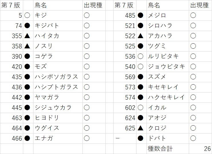Click the 出現種 circle in the スズメ row
Image resolution: width=212 pixels, height=154 pixels.
pyautogui.click(x=193, y=77)
